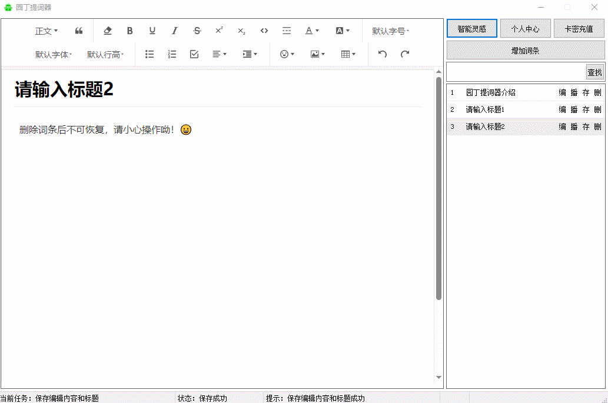The image size is (608, 403).
Task: Enable a task list checkbox item
Action: tap(194, 54)
